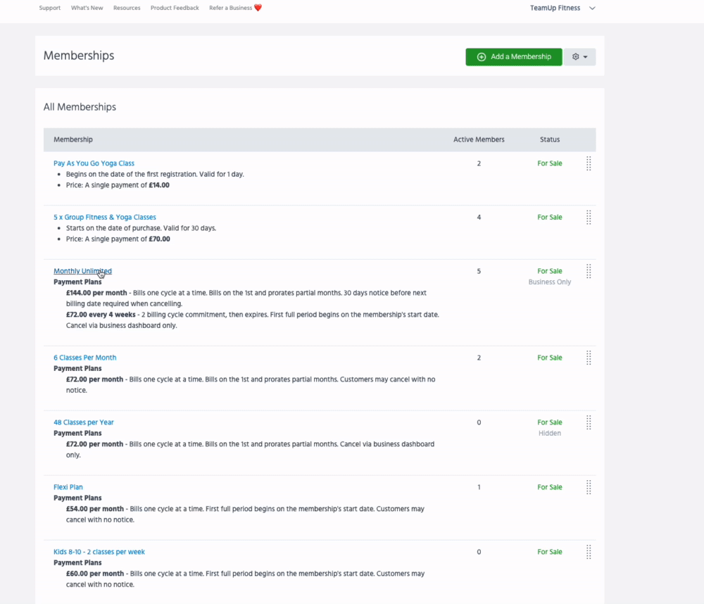Click drag handle for Monthly Unlimited row
This screenshot has height=604, width=704.
(589, 271)
